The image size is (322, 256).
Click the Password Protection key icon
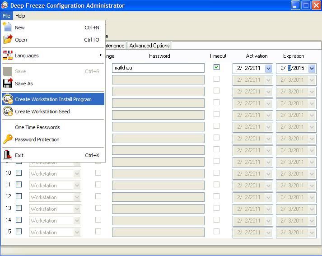point(8,139)
